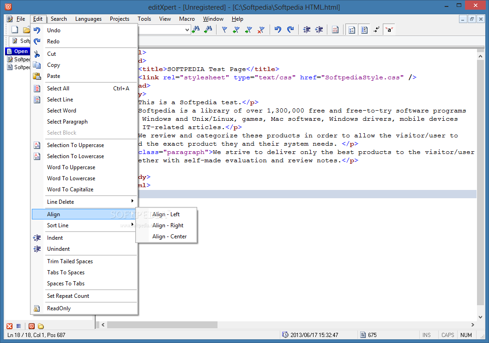Click the horizontal scrollbar thumb
489x343 pixels.
pyautogui.click(x=162, y=325)
